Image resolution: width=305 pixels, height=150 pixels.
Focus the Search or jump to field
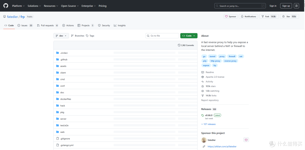click(x=240, y=6)
